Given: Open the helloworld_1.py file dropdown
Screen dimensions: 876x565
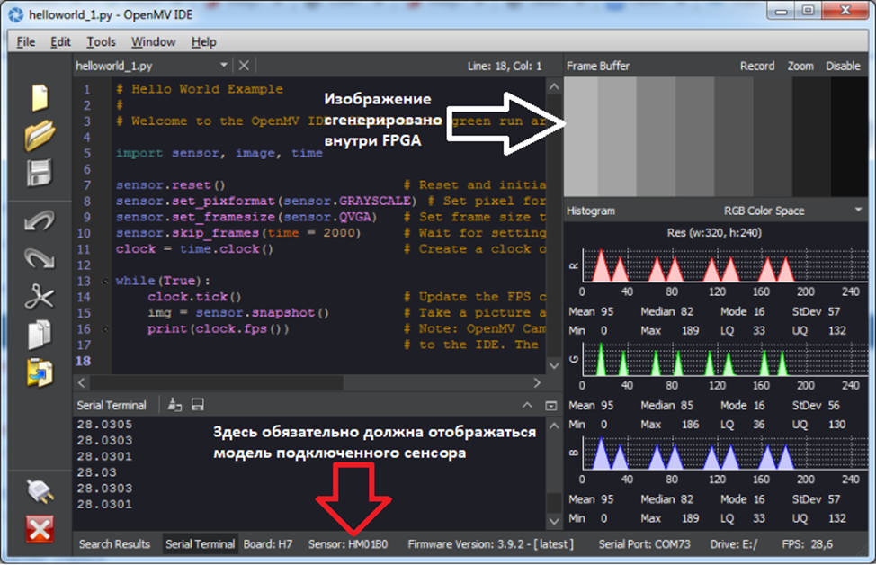Looking at the screenshot, I should point(224,66).
